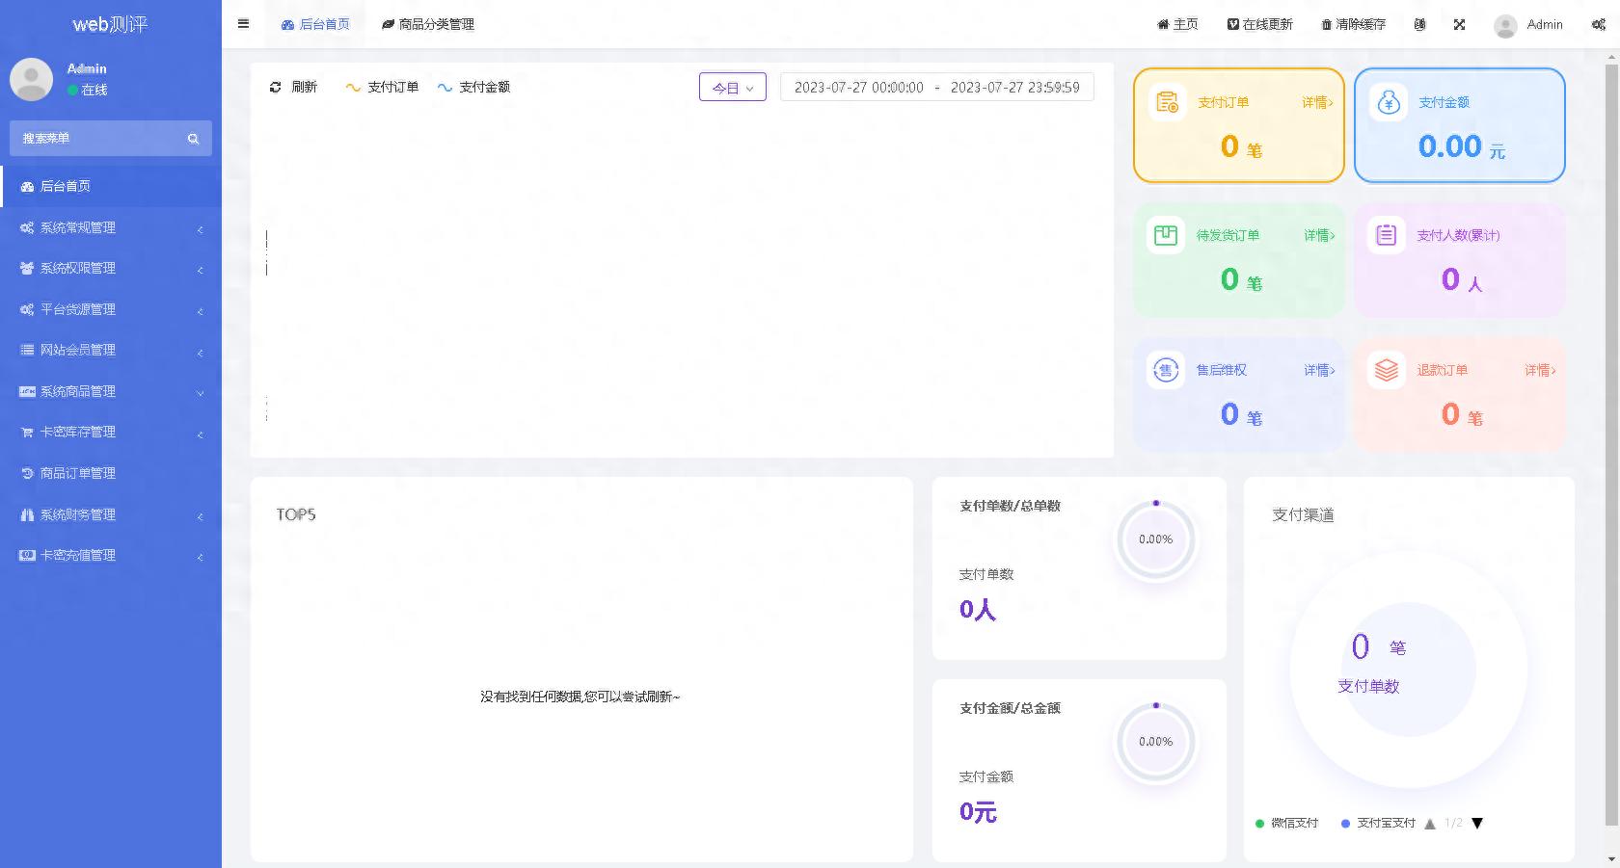Select 后台首页 in the sidebar
This screenshot has height=868, width=1620.
[x=111, y=186]
